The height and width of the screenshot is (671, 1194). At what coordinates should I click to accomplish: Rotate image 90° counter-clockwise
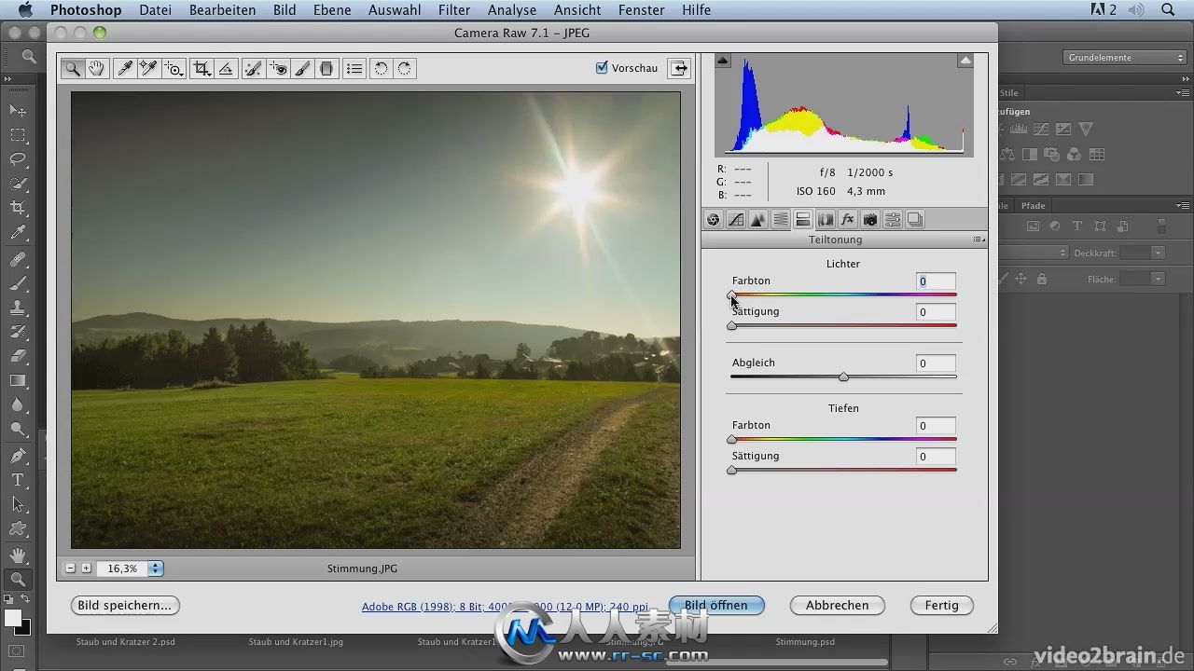point(381,68)
